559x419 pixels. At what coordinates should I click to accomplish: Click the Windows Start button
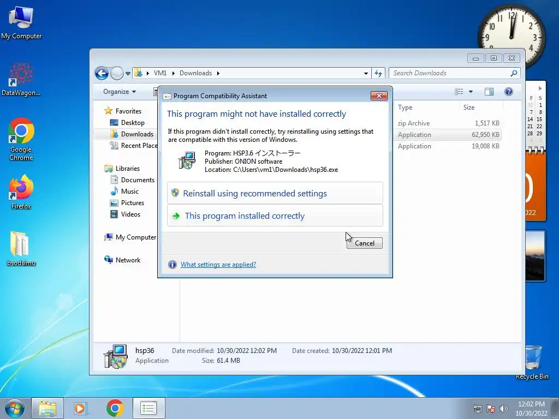click(x=14, y=408)
